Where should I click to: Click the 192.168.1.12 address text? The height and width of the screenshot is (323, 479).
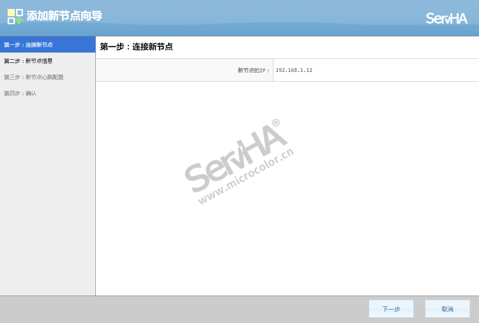tap(294, 71)
